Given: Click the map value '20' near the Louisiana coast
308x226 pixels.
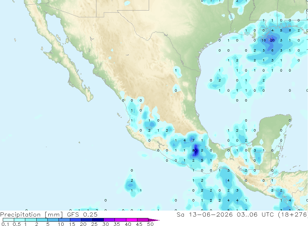Looking at the screenshot, I should [x=272, y=40].
